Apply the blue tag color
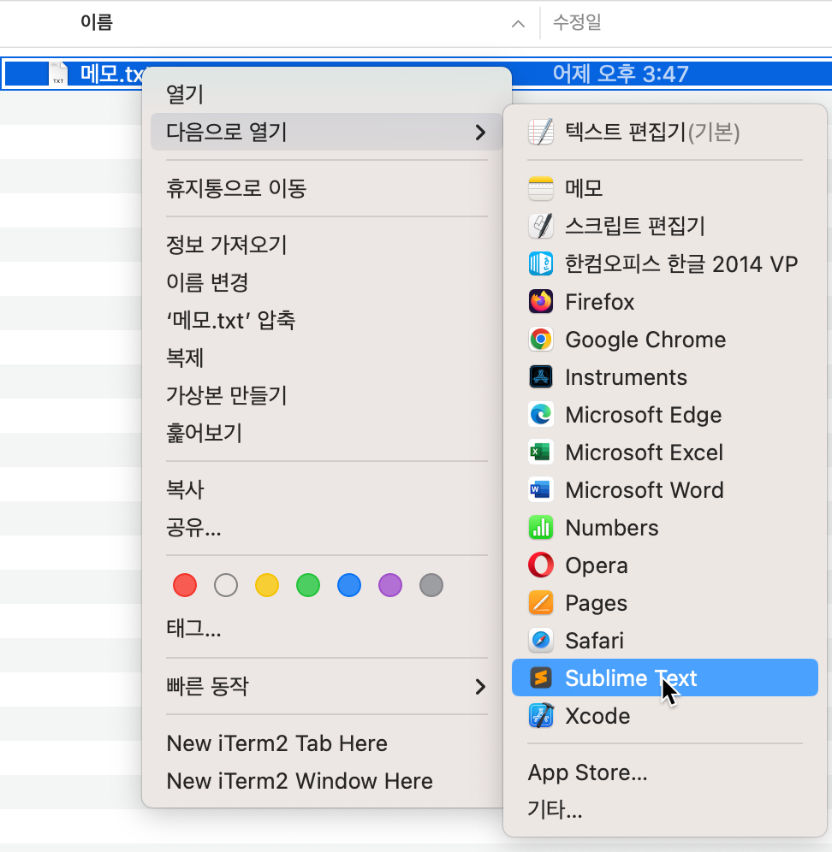The width and height of the screenshot is (832, 852). pos(349,585)
